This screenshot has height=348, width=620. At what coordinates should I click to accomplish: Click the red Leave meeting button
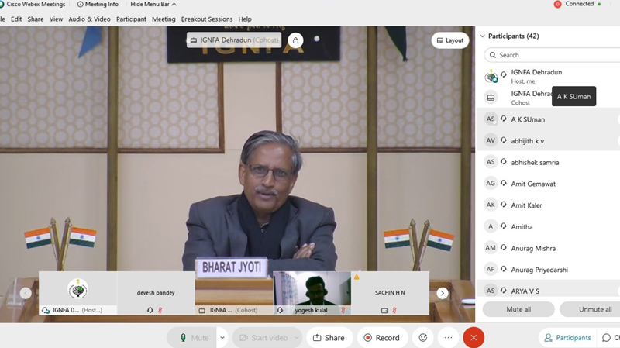(x=474, y=338)
